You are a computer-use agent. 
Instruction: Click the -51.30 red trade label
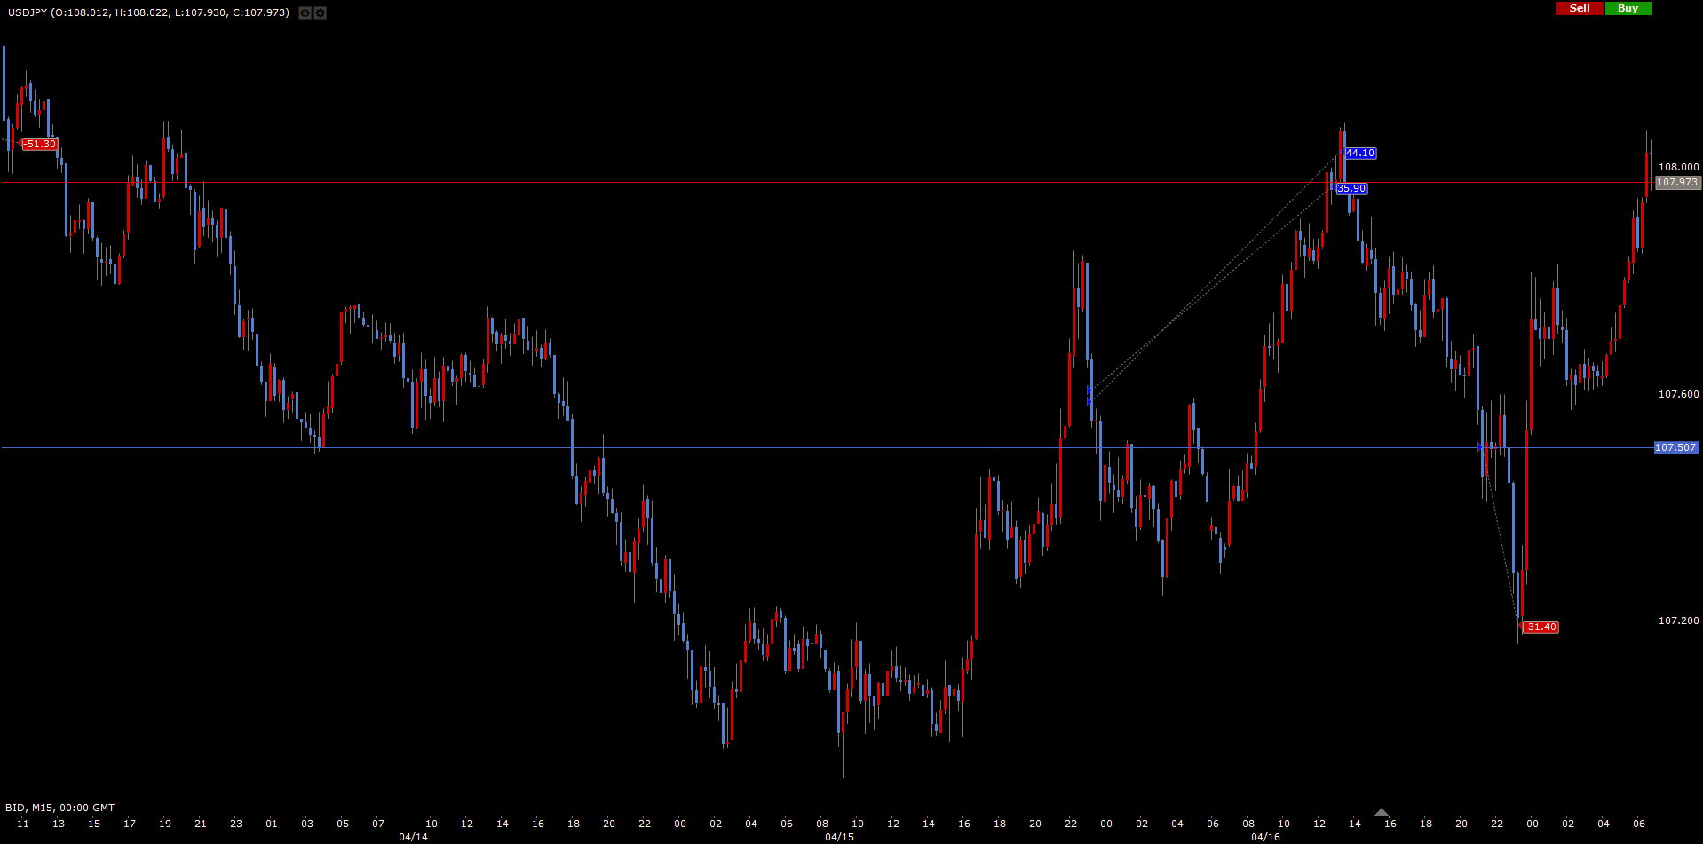point(40,144)
